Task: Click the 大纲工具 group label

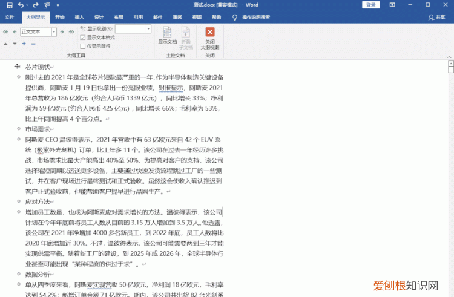Action: pyautogui.click(x=76, y=55)
